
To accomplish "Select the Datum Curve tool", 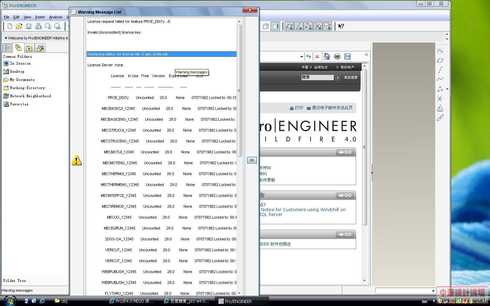I will 440,79.
